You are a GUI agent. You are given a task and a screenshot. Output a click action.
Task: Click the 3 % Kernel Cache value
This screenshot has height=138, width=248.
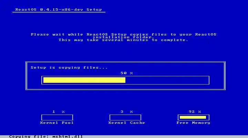click(127, 112)
